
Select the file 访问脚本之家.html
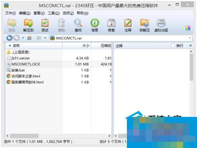[x=58, y=76]
